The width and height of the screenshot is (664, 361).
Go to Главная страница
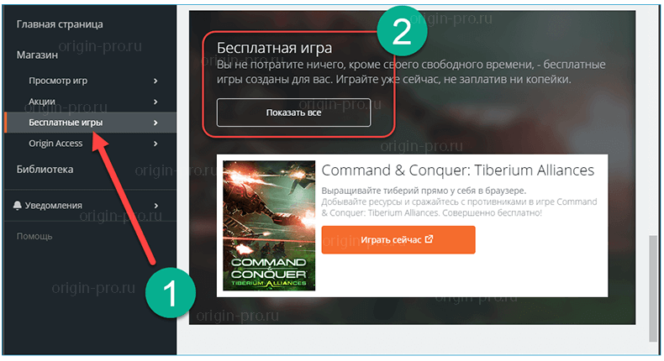pos(60,24)
